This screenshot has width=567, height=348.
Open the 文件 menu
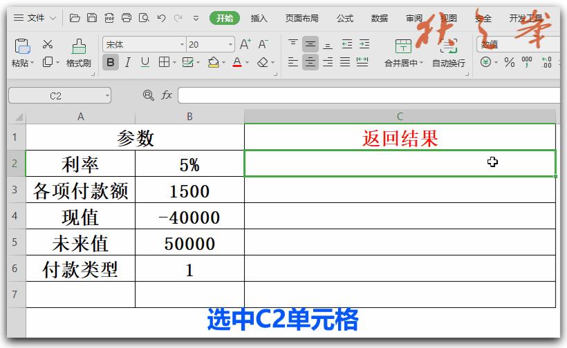tap(35, 18)
